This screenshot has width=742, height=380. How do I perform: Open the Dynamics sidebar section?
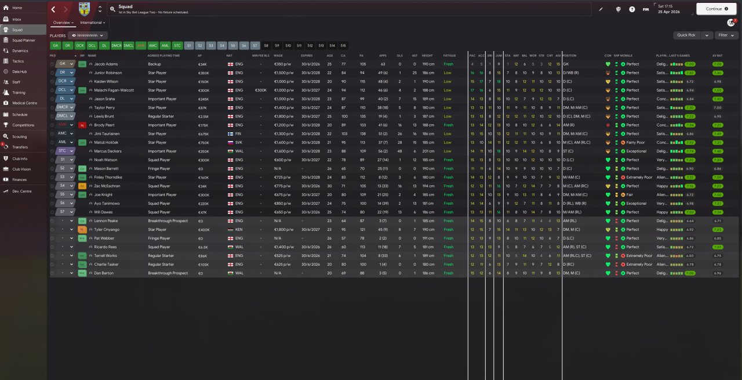coord(23,50)
